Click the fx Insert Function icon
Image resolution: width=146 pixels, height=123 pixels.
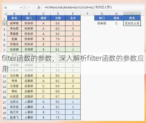(39, 7)
